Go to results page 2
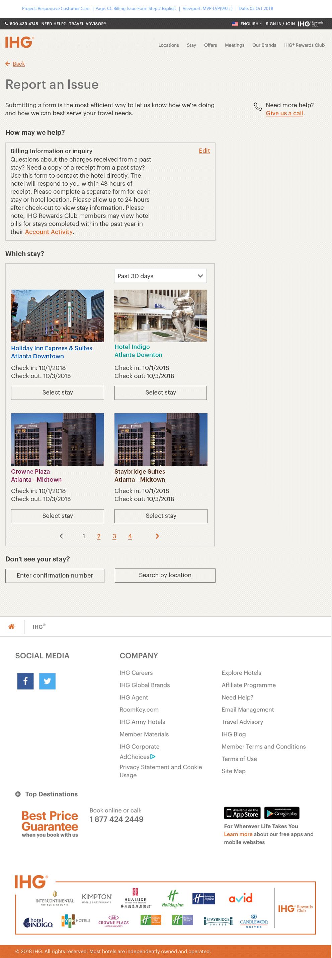Viewport: 332px width, 958px height. [99, 536]
